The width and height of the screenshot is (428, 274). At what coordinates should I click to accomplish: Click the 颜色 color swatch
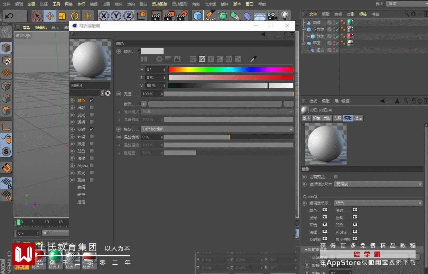coord(152,51)
